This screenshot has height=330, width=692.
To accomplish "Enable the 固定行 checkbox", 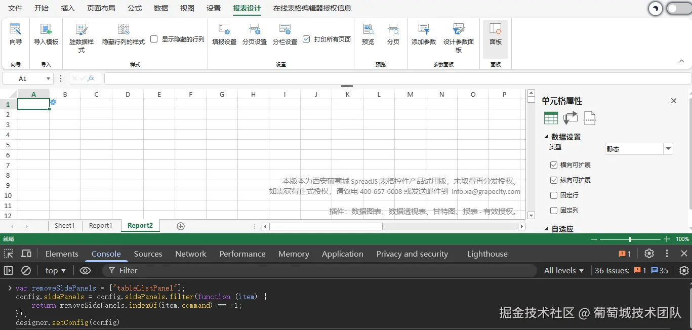I will 554,195.
